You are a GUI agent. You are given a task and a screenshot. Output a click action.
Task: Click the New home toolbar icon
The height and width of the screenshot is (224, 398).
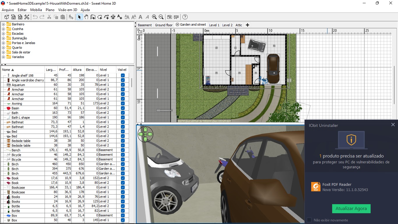pos(6,17)
